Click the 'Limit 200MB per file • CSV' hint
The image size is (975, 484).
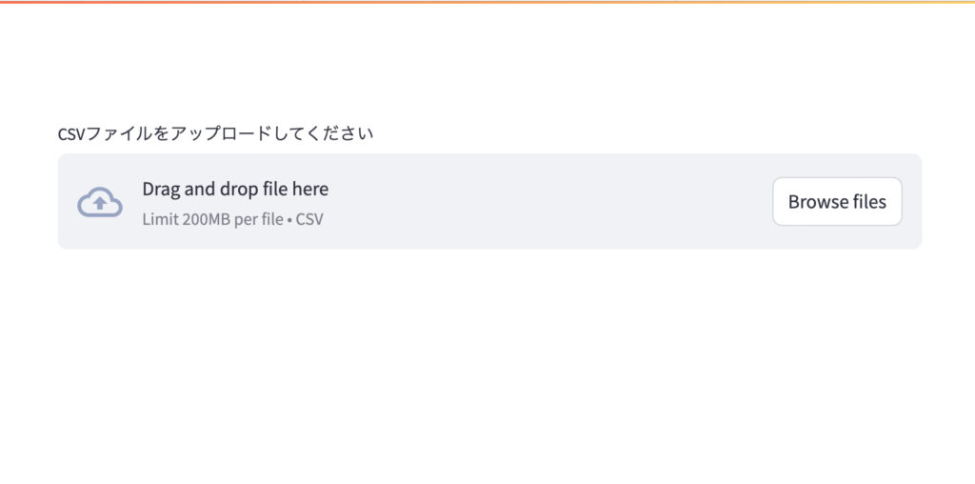click(x=232, y=219)
